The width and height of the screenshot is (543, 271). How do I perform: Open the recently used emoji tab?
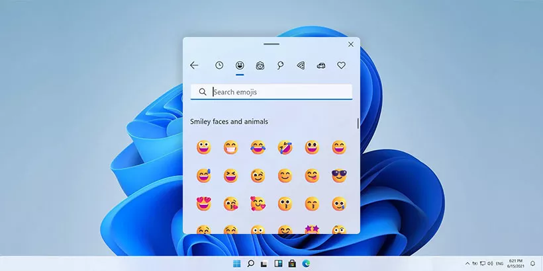[219, 65]
